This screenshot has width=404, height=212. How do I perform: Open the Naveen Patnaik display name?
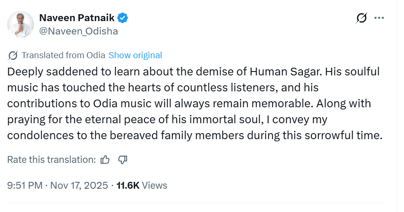pos(77,18)
